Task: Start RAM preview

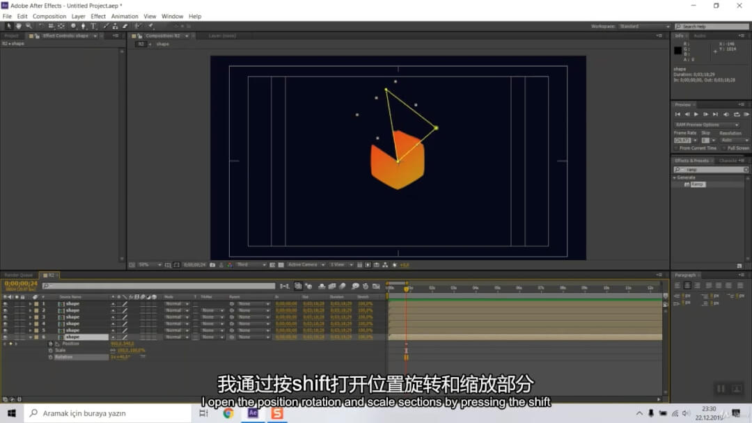Action: tap(746, 115)
